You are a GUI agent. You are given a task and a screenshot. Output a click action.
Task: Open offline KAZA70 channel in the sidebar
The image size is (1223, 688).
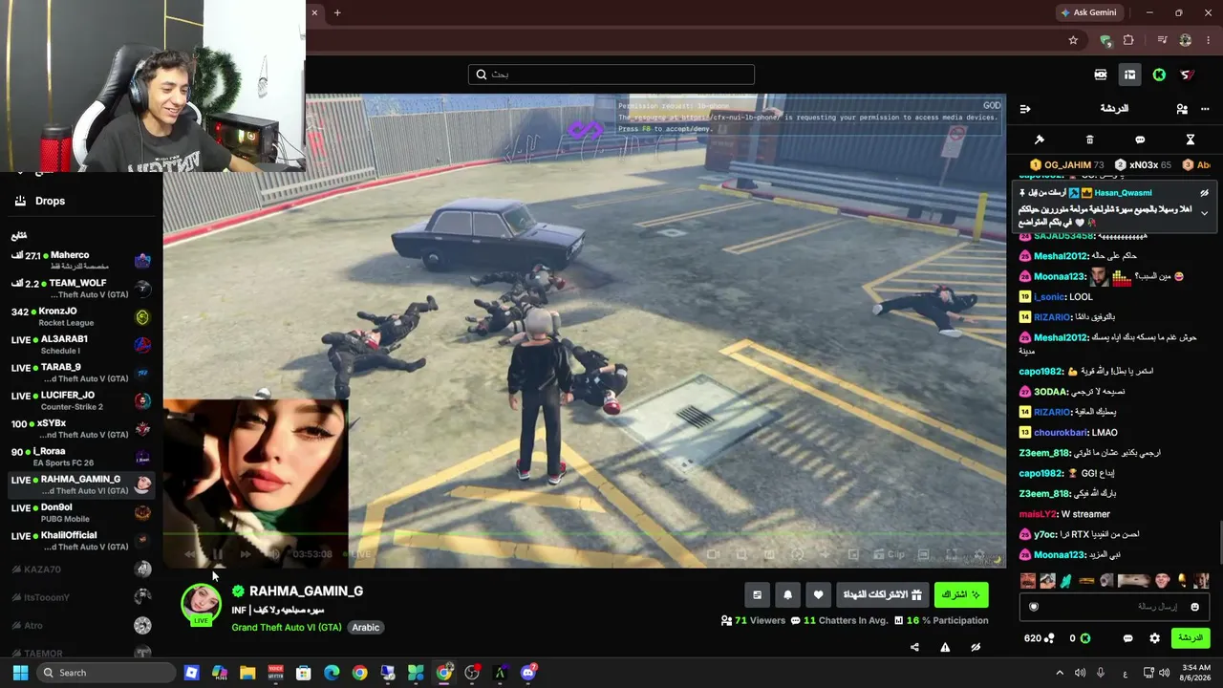click(80, 570)
